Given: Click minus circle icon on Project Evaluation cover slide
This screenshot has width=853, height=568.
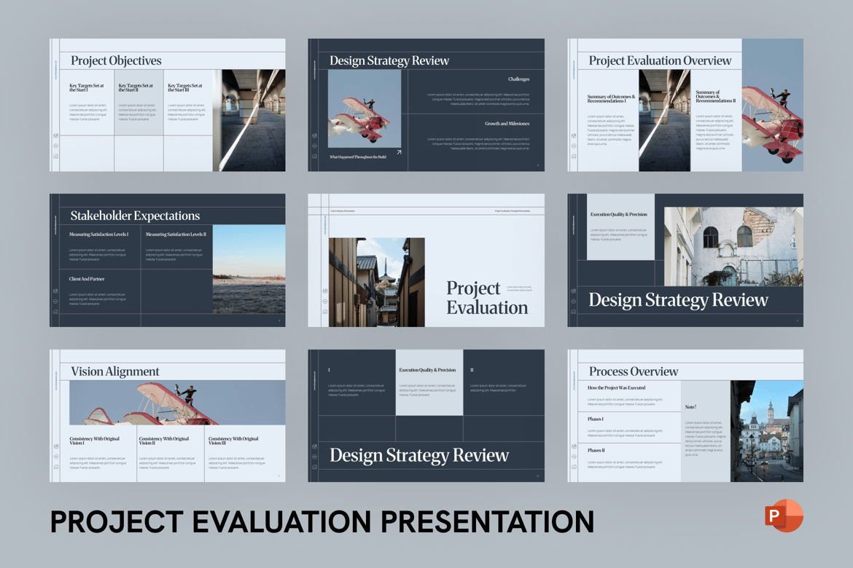Looking at the screenshot, I should click(x=324, y=301).
